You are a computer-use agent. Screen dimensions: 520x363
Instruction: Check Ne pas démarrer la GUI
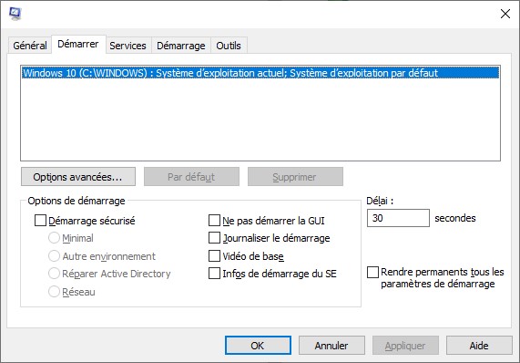214,221
